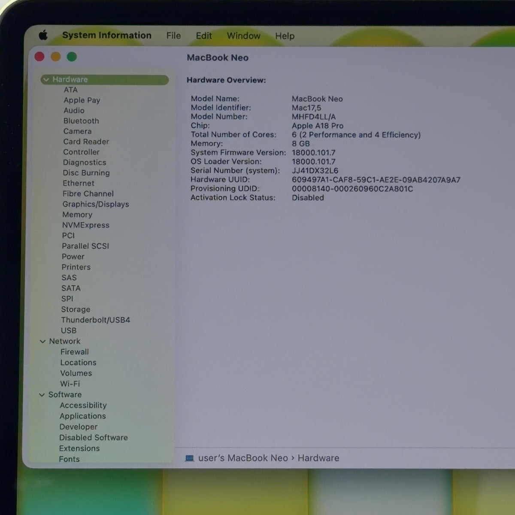515x515 pixels.
Task: Select USB in the sidebar
Action: 69,330
